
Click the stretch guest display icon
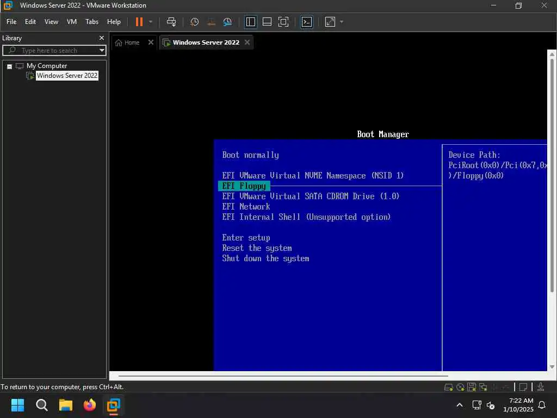click(x=330, y=22)
